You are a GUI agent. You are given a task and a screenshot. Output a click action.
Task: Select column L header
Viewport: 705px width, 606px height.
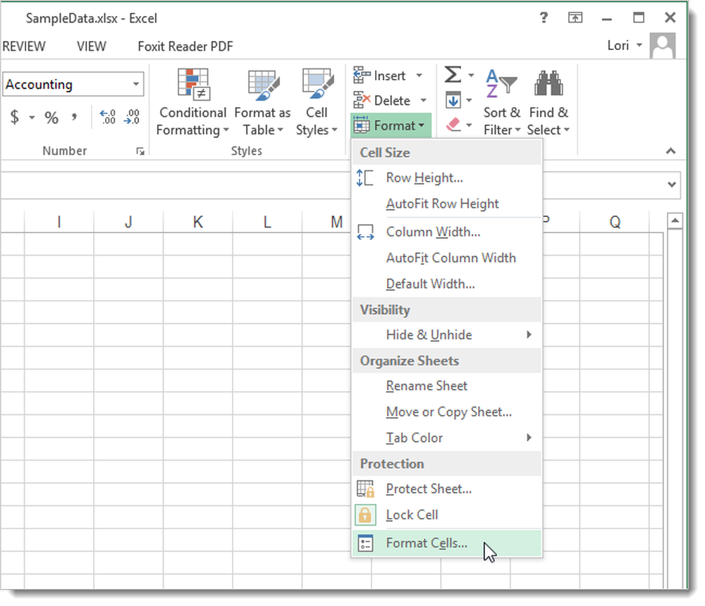(x=267, y=222)
